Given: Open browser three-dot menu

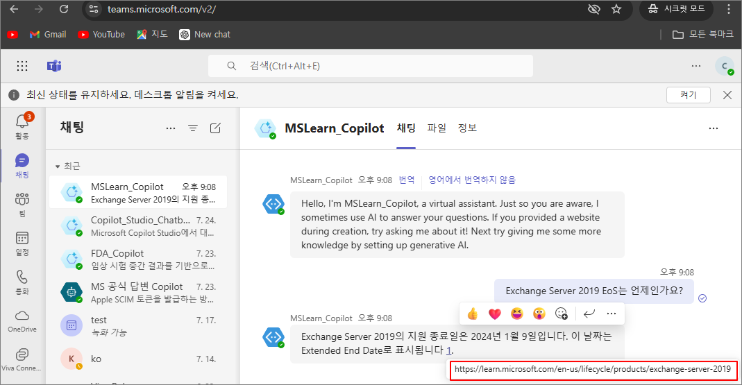Looking at the screenshot, I should click(729, 9).
